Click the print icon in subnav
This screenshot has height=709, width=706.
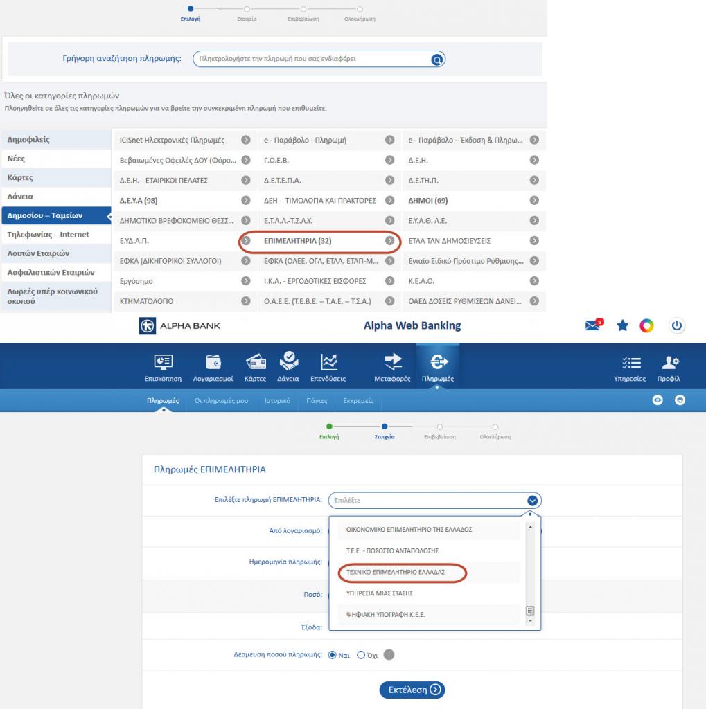680,400
